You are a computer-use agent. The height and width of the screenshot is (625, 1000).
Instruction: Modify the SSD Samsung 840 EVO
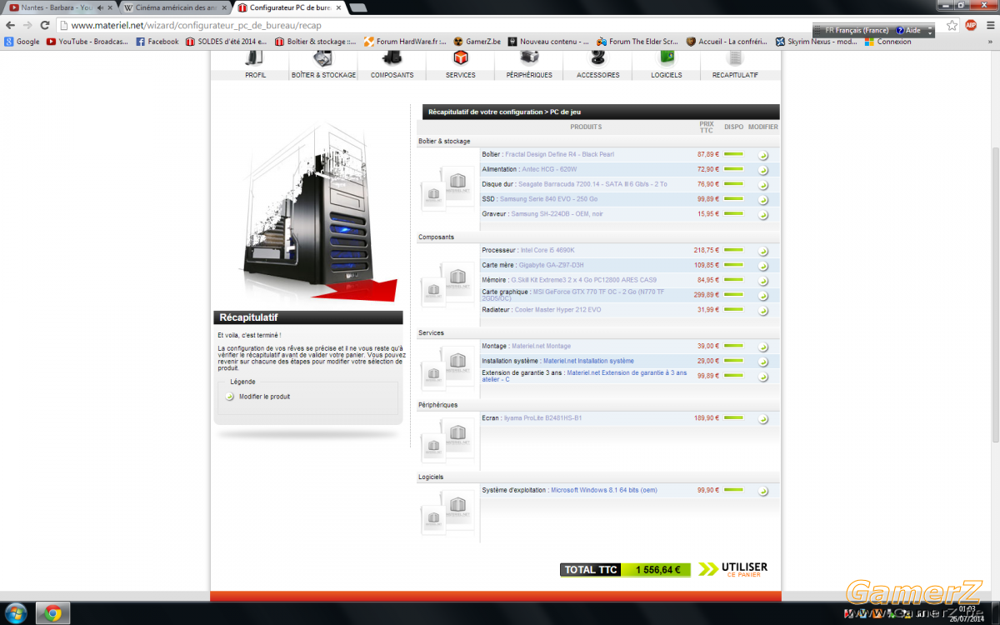[762, 200]
